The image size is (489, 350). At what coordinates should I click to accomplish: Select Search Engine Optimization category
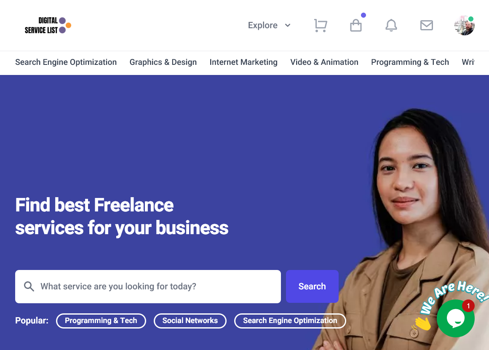(66, 62)
